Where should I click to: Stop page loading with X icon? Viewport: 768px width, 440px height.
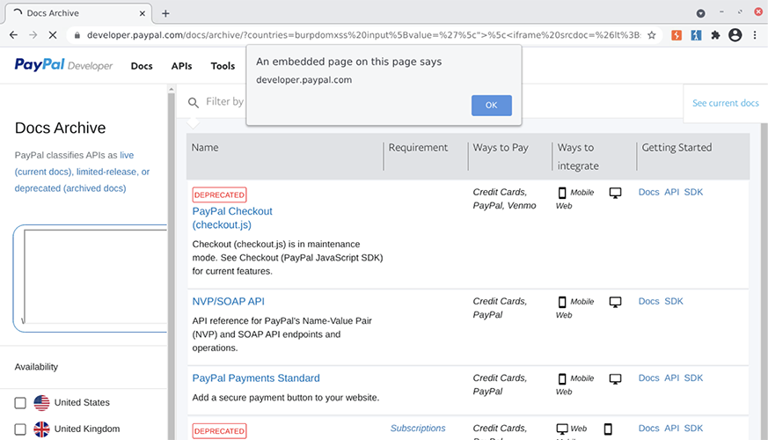point(53,35)
